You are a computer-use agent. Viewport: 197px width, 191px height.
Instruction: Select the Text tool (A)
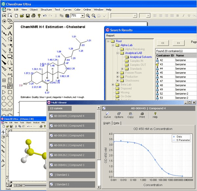10,33
